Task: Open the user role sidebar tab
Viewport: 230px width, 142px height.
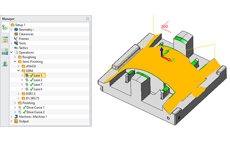Action: pyautogui.click(x=5, y=64)
